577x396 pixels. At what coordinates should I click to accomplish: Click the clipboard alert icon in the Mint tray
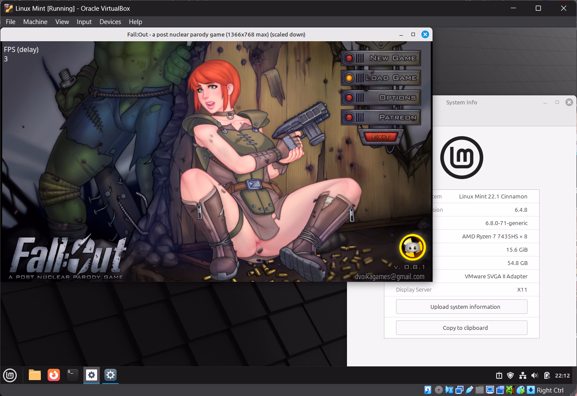tap(499, 375)
